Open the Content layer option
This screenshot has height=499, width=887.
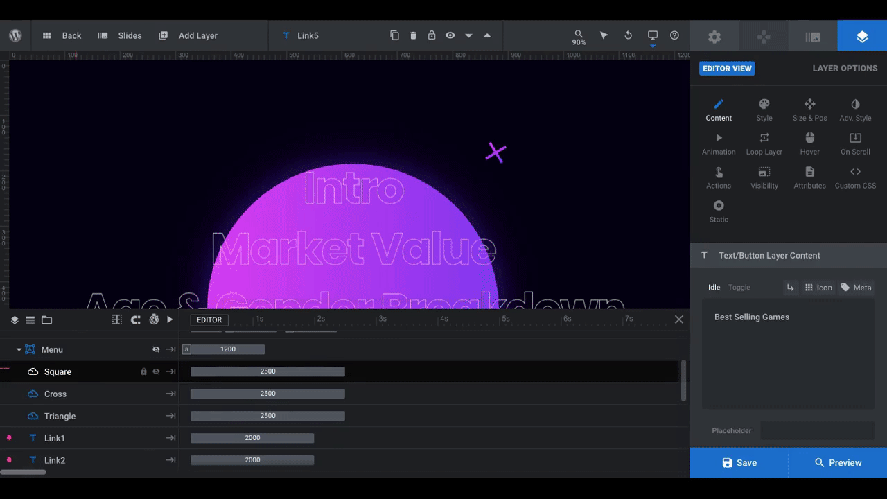pyautogui.click(x=719, y=110)
